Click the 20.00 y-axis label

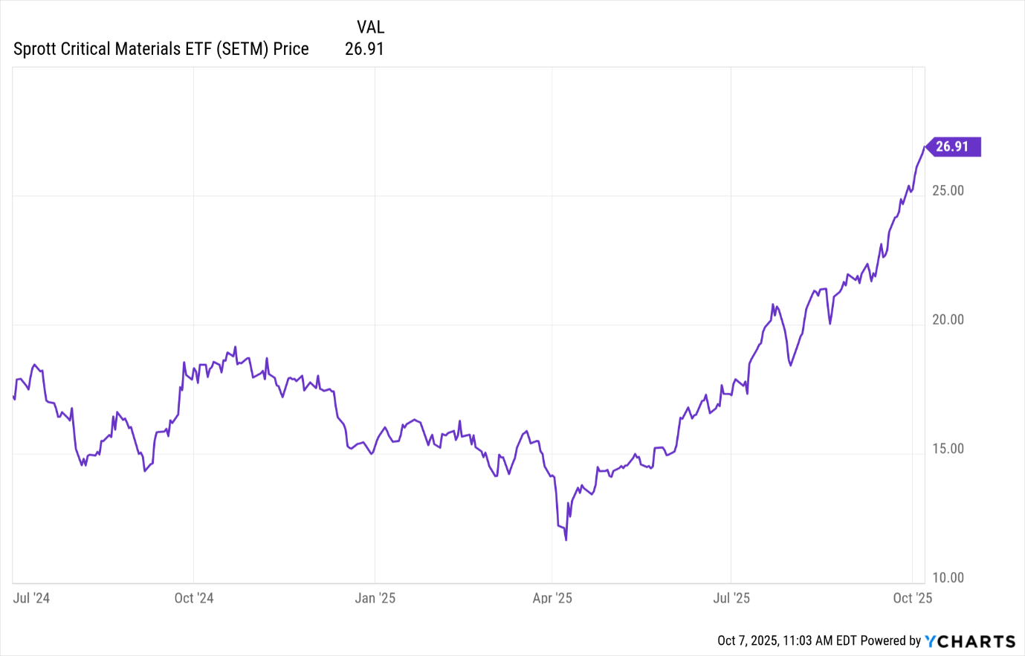tap(948, 319)
